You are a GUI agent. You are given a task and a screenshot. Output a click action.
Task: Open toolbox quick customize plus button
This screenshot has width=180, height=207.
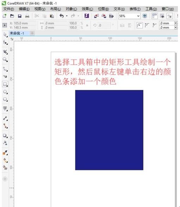[5, 179]
